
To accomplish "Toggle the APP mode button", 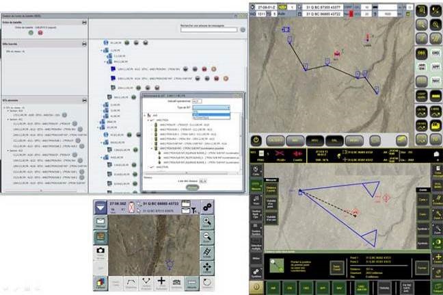I will (x=436, y=67).
